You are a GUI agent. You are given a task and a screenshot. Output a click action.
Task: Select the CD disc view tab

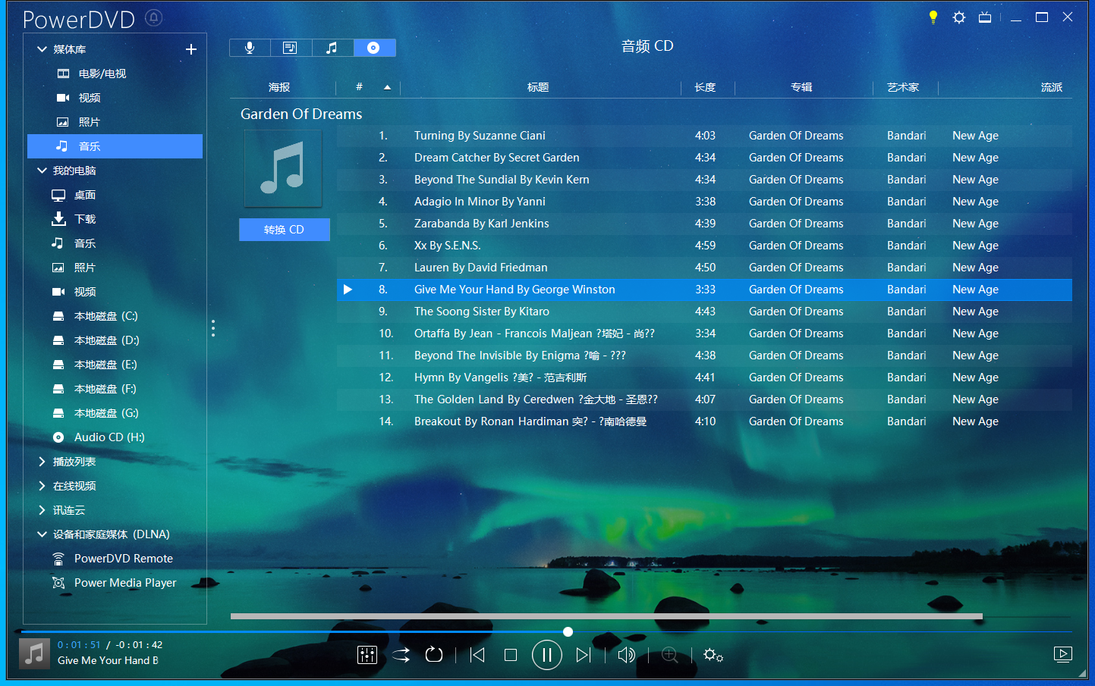tap(374, 48)
